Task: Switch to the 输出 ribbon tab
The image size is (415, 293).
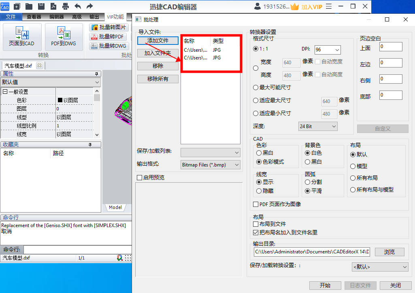Action: coord(94,17)
